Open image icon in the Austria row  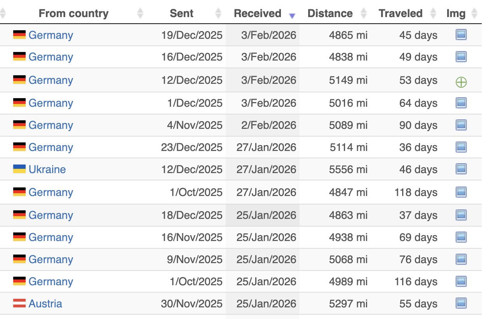461,303
